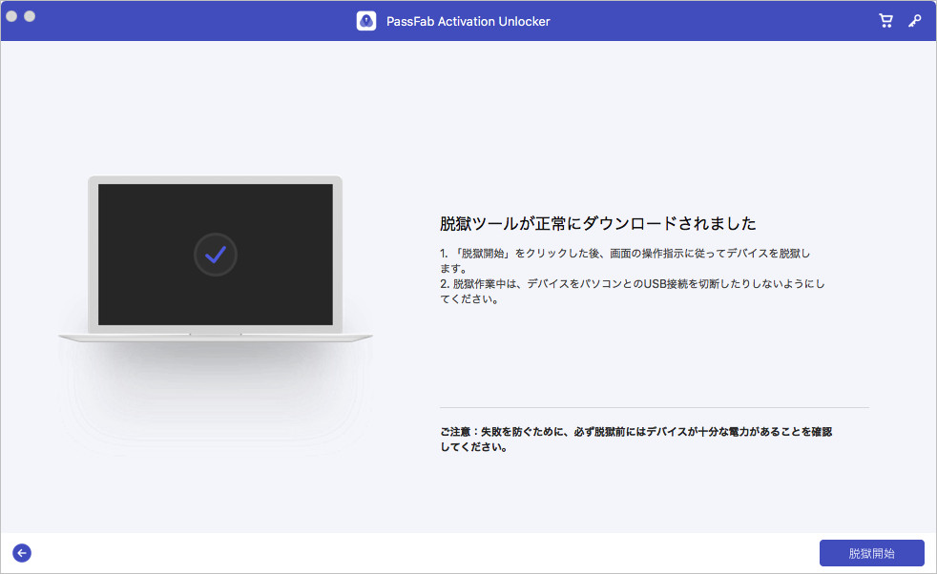Go back using the arrow button
The image size is (937, 574).
(x=22, y=553)
